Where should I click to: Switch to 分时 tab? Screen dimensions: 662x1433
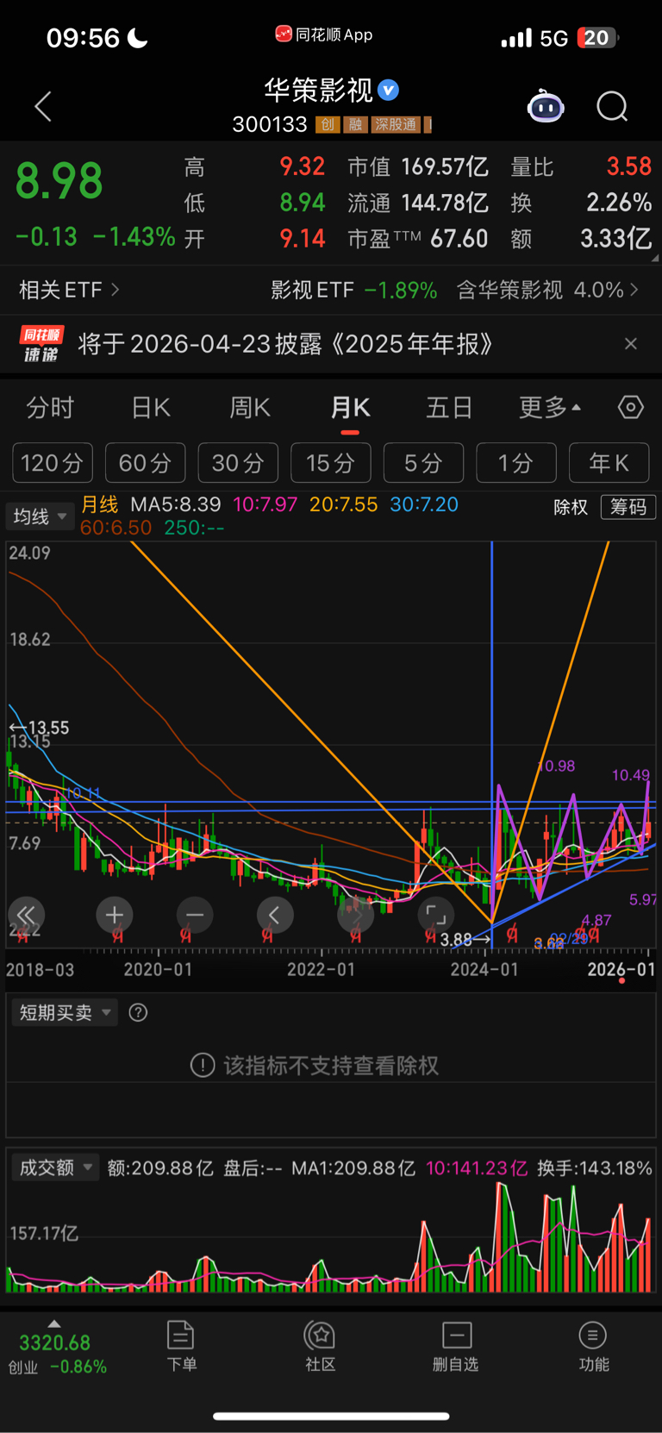pyautogui.click(x=50, y=408)
